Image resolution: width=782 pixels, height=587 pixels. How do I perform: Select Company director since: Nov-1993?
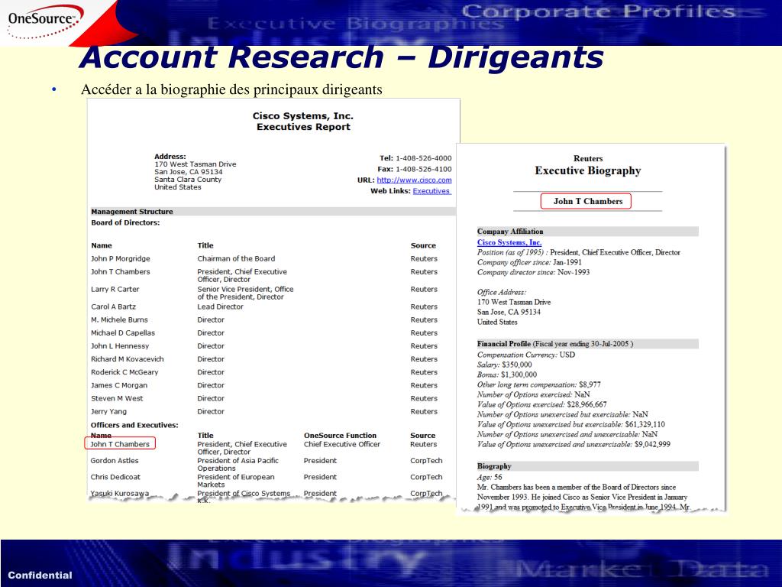[533, 273]
